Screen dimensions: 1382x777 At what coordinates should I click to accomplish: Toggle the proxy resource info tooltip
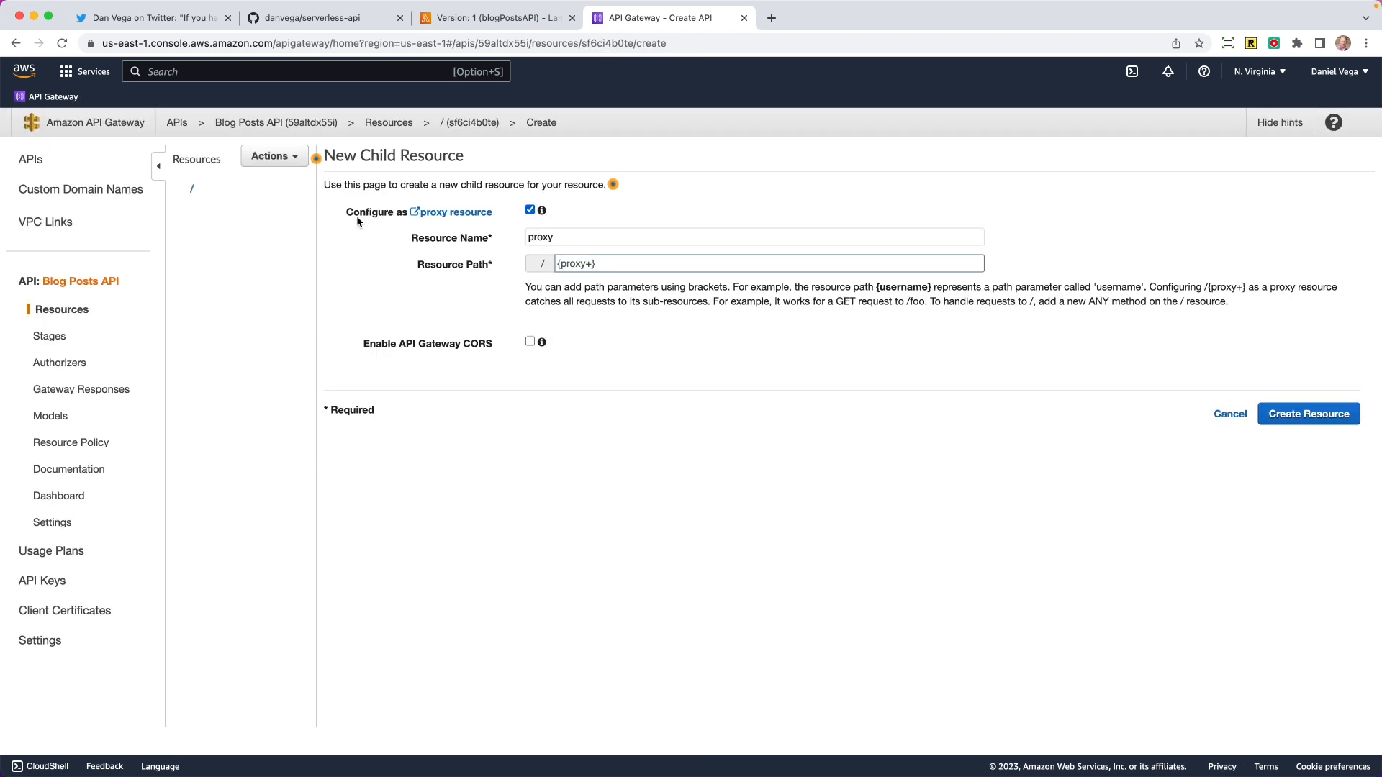click(542, 209)
